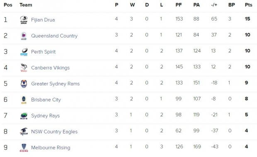Click Fijian Drua's 15 points value

[247, 19]
